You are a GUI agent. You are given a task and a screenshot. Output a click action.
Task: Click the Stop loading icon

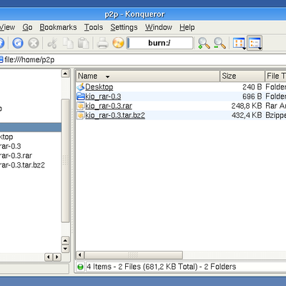coord(34,43)
